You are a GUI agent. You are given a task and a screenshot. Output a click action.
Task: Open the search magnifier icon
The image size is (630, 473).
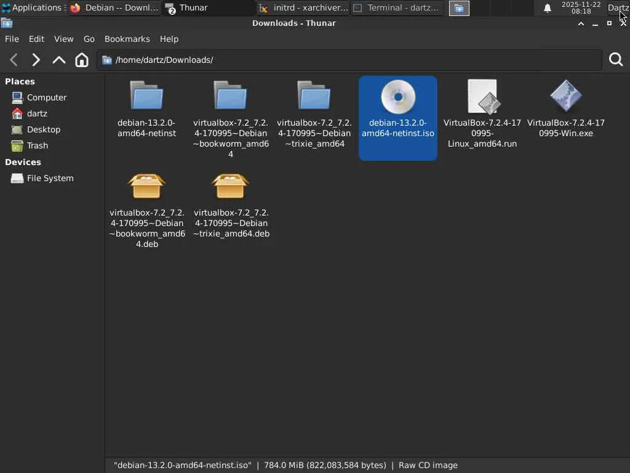(x=616, y=60)
